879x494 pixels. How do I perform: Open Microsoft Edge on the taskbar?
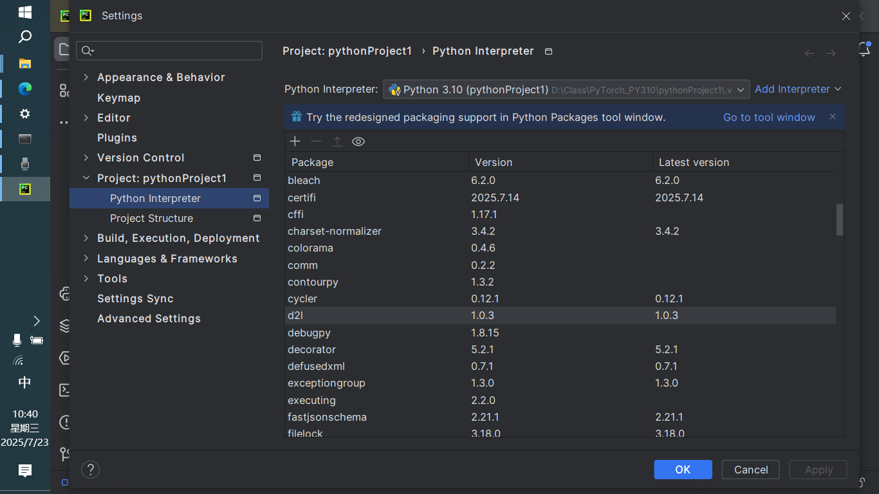(25, 88)
